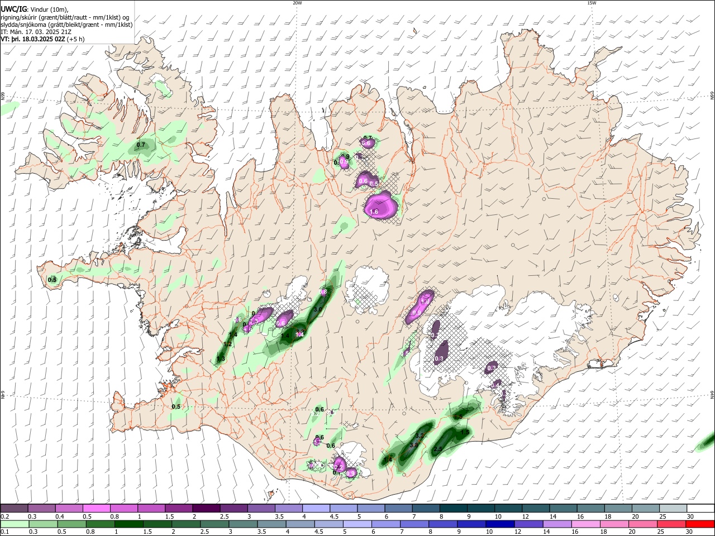Click the 1.2 precipitation value in west Iceland
This screenshot has width=715, height=536.
coord(227,344)
